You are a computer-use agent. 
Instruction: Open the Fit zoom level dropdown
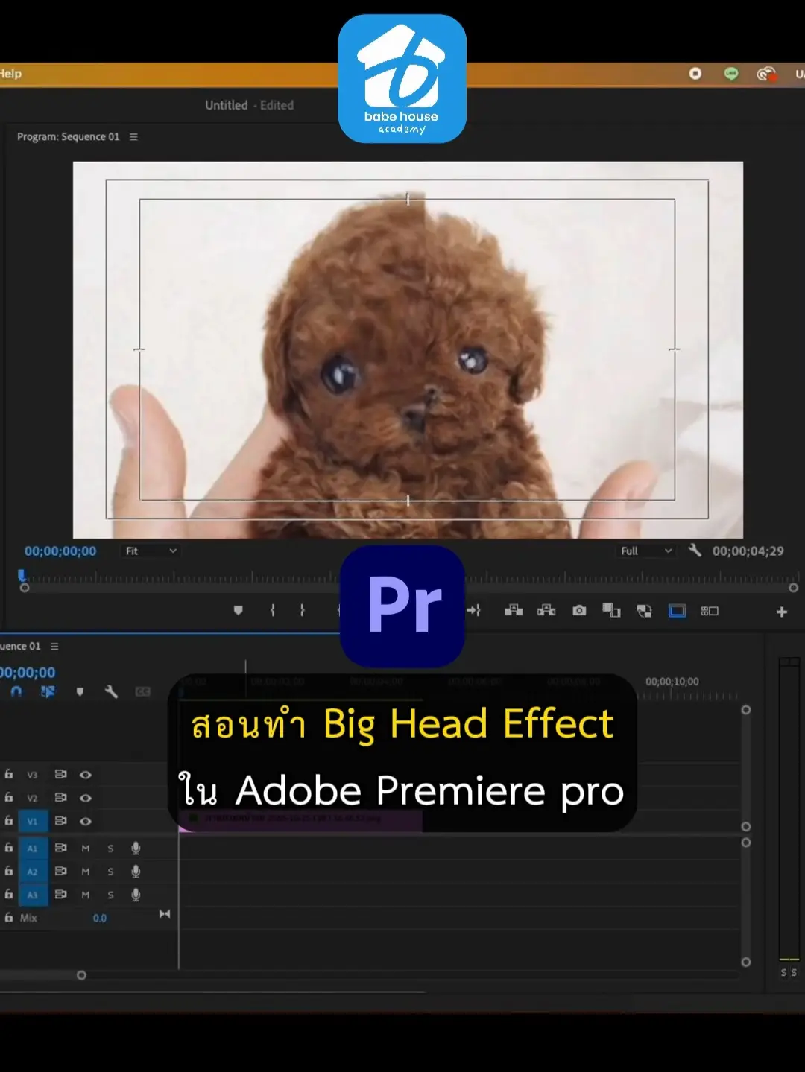[149, 551]
